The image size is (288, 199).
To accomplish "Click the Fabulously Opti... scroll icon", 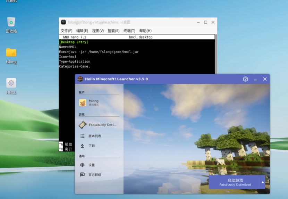I will click(x=83, y=125).
